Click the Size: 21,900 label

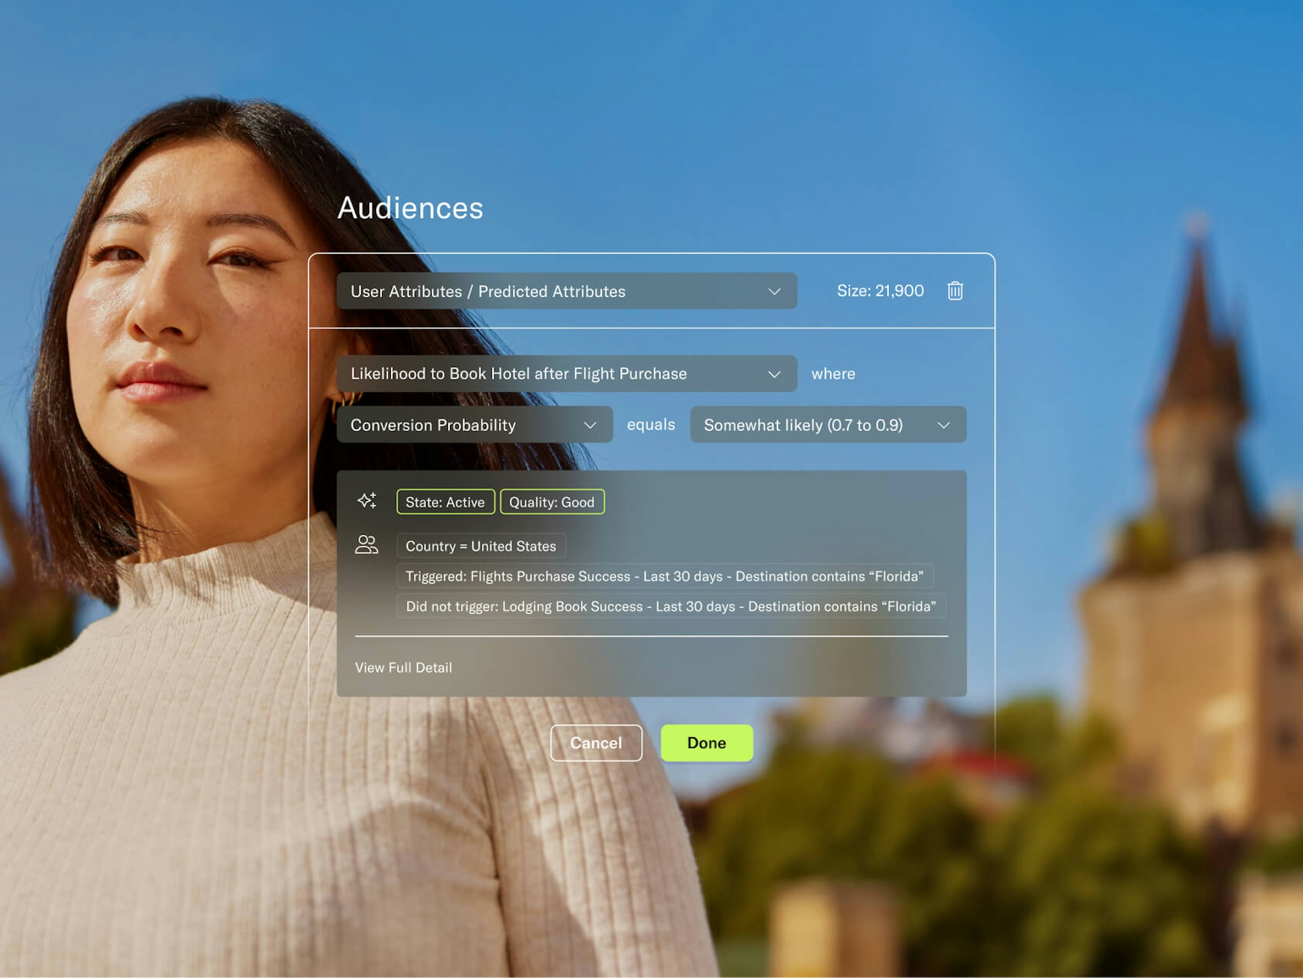[880, 291]
